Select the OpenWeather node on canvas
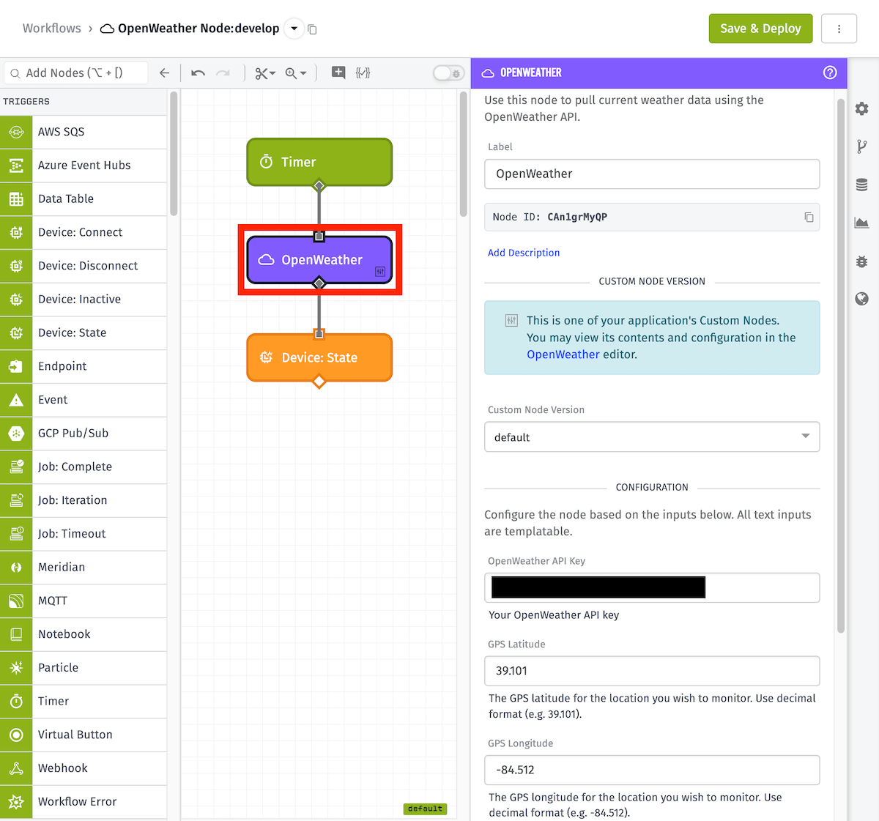 point(319,260)
